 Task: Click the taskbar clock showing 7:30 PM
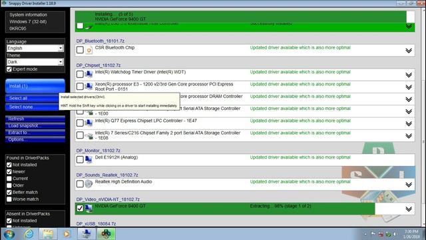coord(411,234)
